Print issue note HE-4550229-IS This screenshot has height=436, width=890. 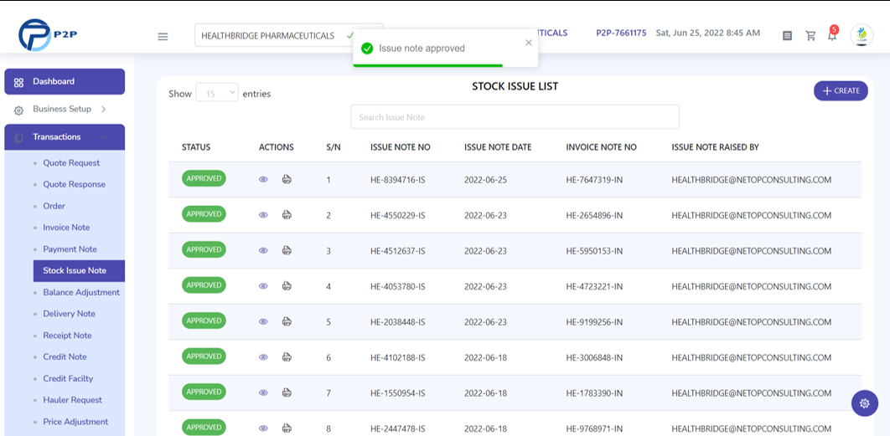[x=287, y=215]
